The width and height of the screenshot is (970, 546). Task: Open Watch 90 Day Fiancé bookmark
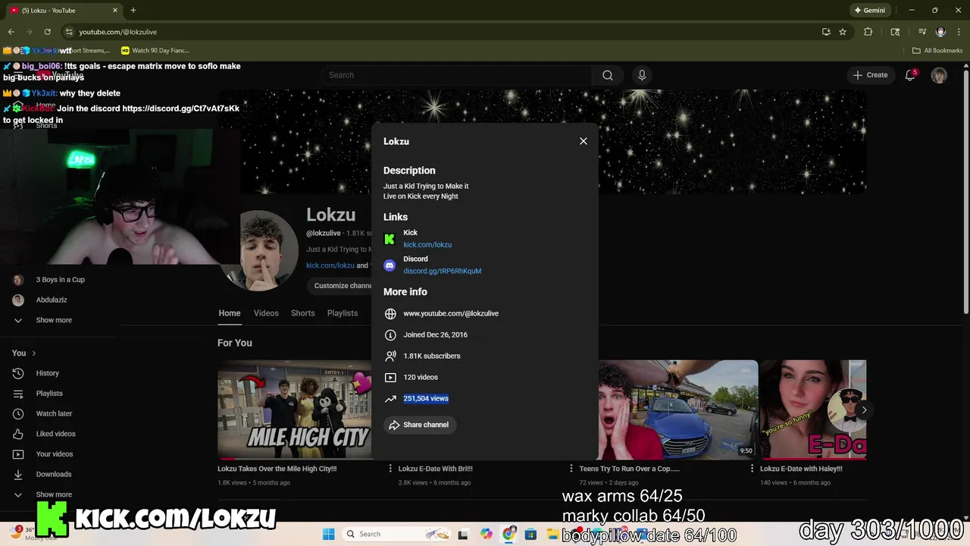tap(155, 51)
